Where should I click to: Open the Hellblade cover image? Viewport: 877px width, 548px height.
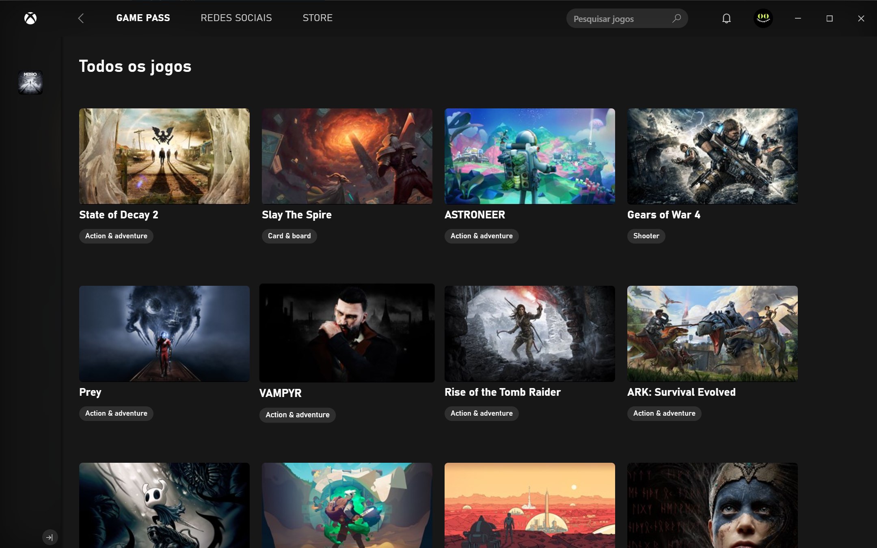pyautogui.click(x=713, y=505)
